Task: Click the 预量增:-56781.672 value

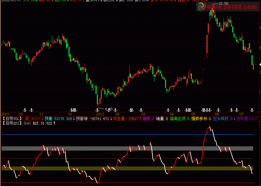Action: [x=93, y=119]
